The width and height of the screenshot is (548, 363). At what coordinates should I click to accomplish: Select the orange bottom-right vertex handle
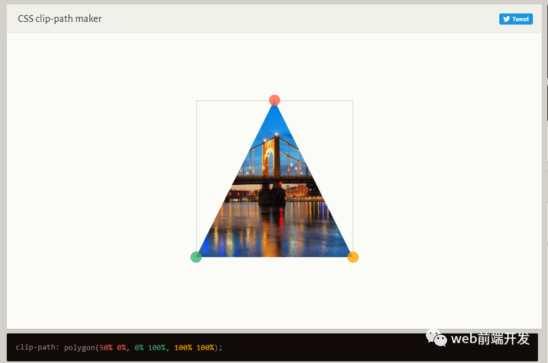(x=353, y=257)
